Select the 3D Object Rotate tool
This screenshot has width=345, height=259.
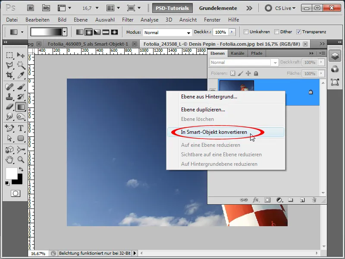(9, 150)
